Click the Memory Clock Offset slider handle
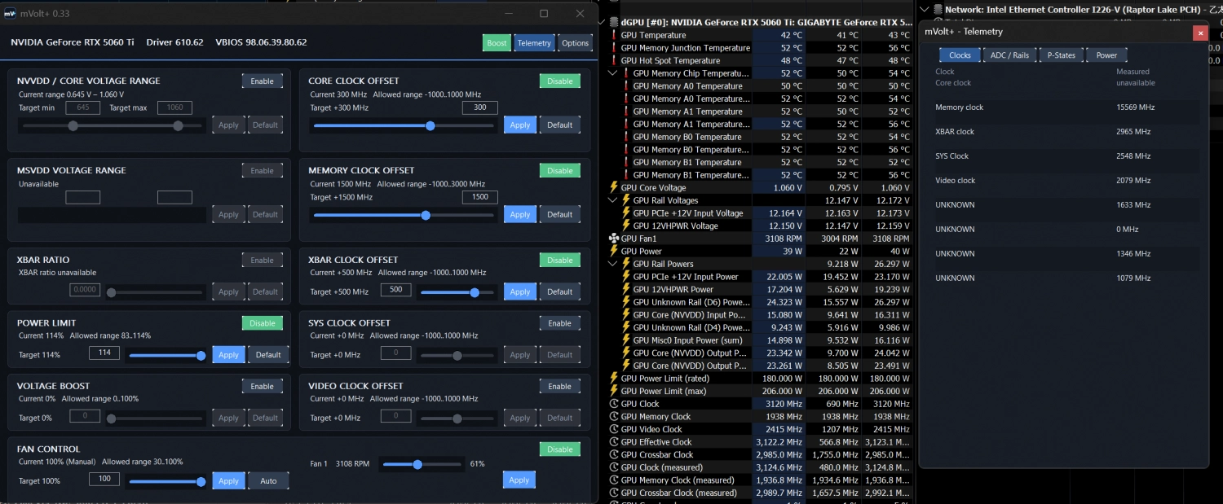Viewport: 1223px width, 504px height. pyautogui.click(x=426, y=215)
